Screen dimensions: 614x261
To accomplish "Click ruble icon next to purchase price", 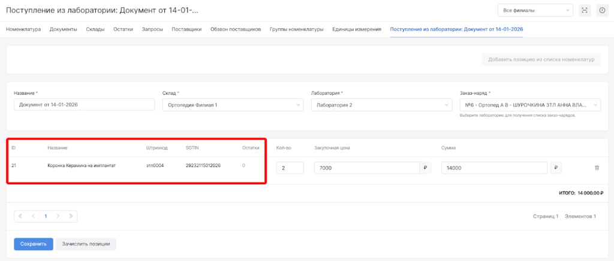I will [x=425, y=168].
